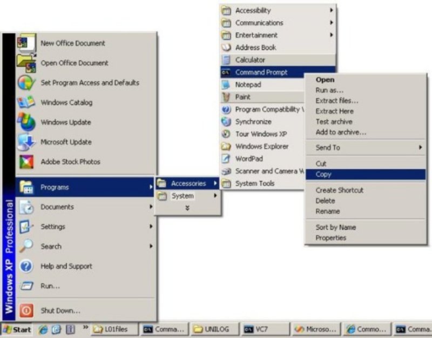The height and width of the screenshot is (338, 432).
Task: Click the Scanner and Camera Wizard icon
Action: 226,171
